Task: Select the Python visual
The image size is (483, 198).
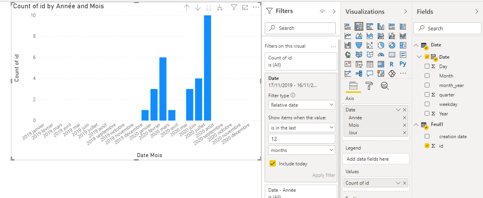Action: pos(403,64)
